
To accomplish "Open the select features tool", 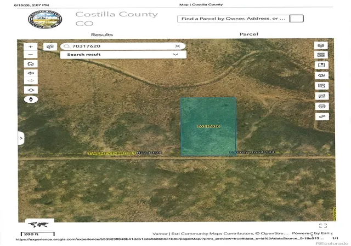I will click(50, 46).
